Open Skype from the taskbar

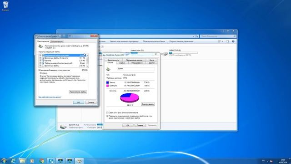tap(51, 161)
